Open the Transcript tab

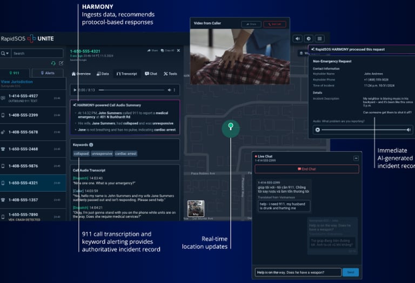(127, 74)
